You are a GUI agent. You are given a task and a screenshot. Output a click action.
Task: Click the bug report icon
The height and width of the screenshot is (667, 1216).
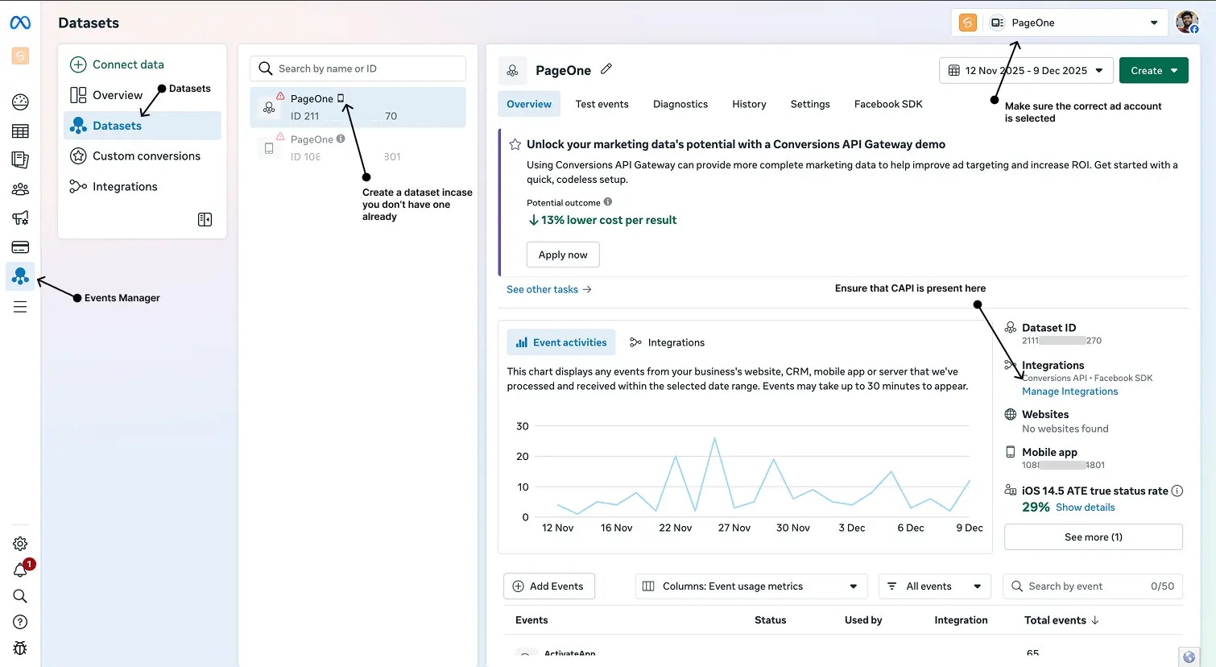20,648
